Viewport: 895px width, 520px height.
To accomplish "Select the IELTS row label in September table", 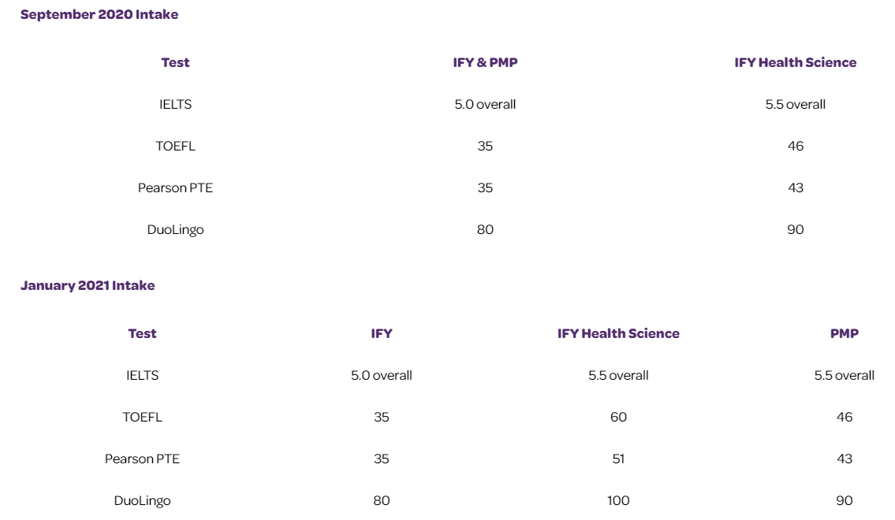I will tap(175, 105).
